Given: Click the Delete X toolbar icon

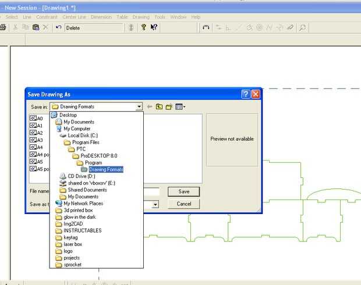Looking at the screenshot, I should [45, 27].
